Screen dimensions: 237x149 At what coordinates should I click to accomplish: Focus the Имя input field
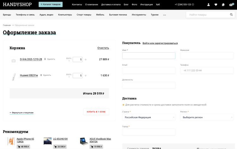pos(149,55)
